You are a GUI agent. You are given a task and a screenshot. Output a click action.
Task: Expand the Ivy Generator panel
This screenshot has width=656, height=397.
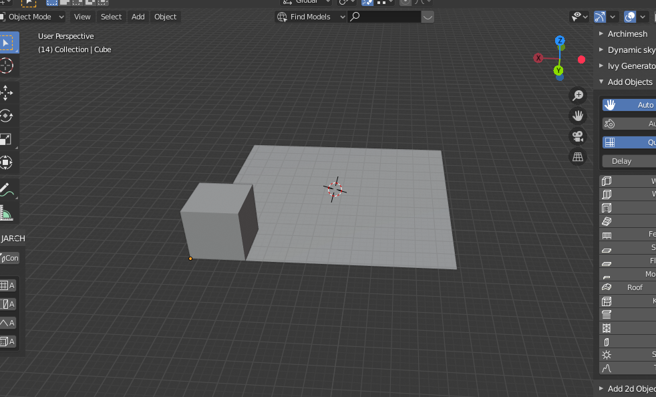click(x=627, y=65)
